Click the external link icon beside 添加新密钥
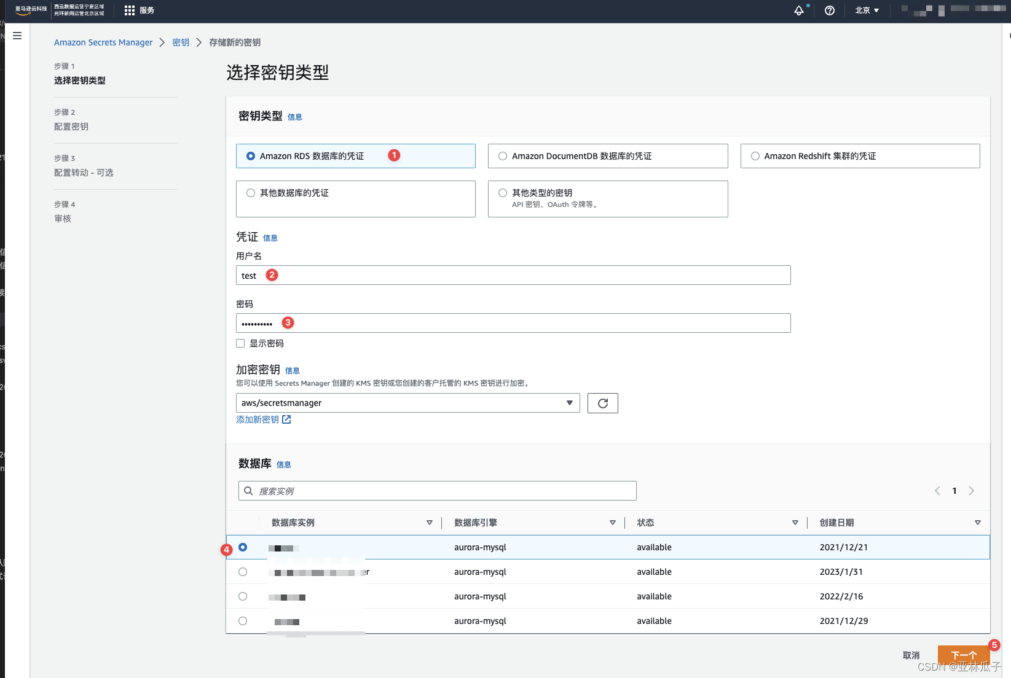The width and height of the screenshot is (1011, 678). (x=286, y=419)
